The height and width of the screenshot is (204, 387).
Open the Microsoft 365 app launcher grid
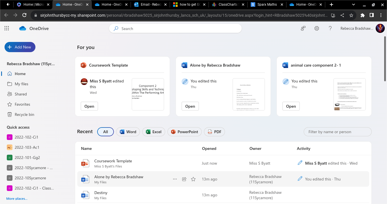[7, 28]
